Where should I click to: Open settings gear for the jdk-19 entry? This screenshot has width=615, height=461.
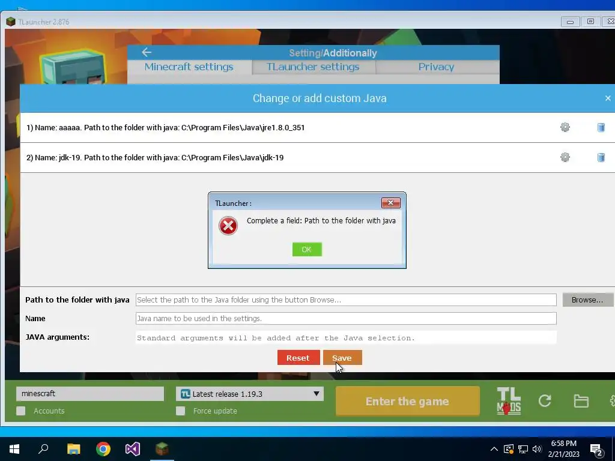(x=565, y=157)
